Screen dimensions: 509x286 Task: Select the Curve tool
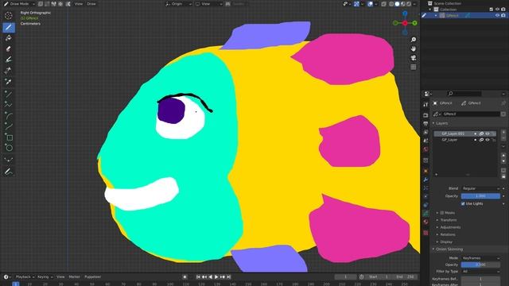[9, 126]
